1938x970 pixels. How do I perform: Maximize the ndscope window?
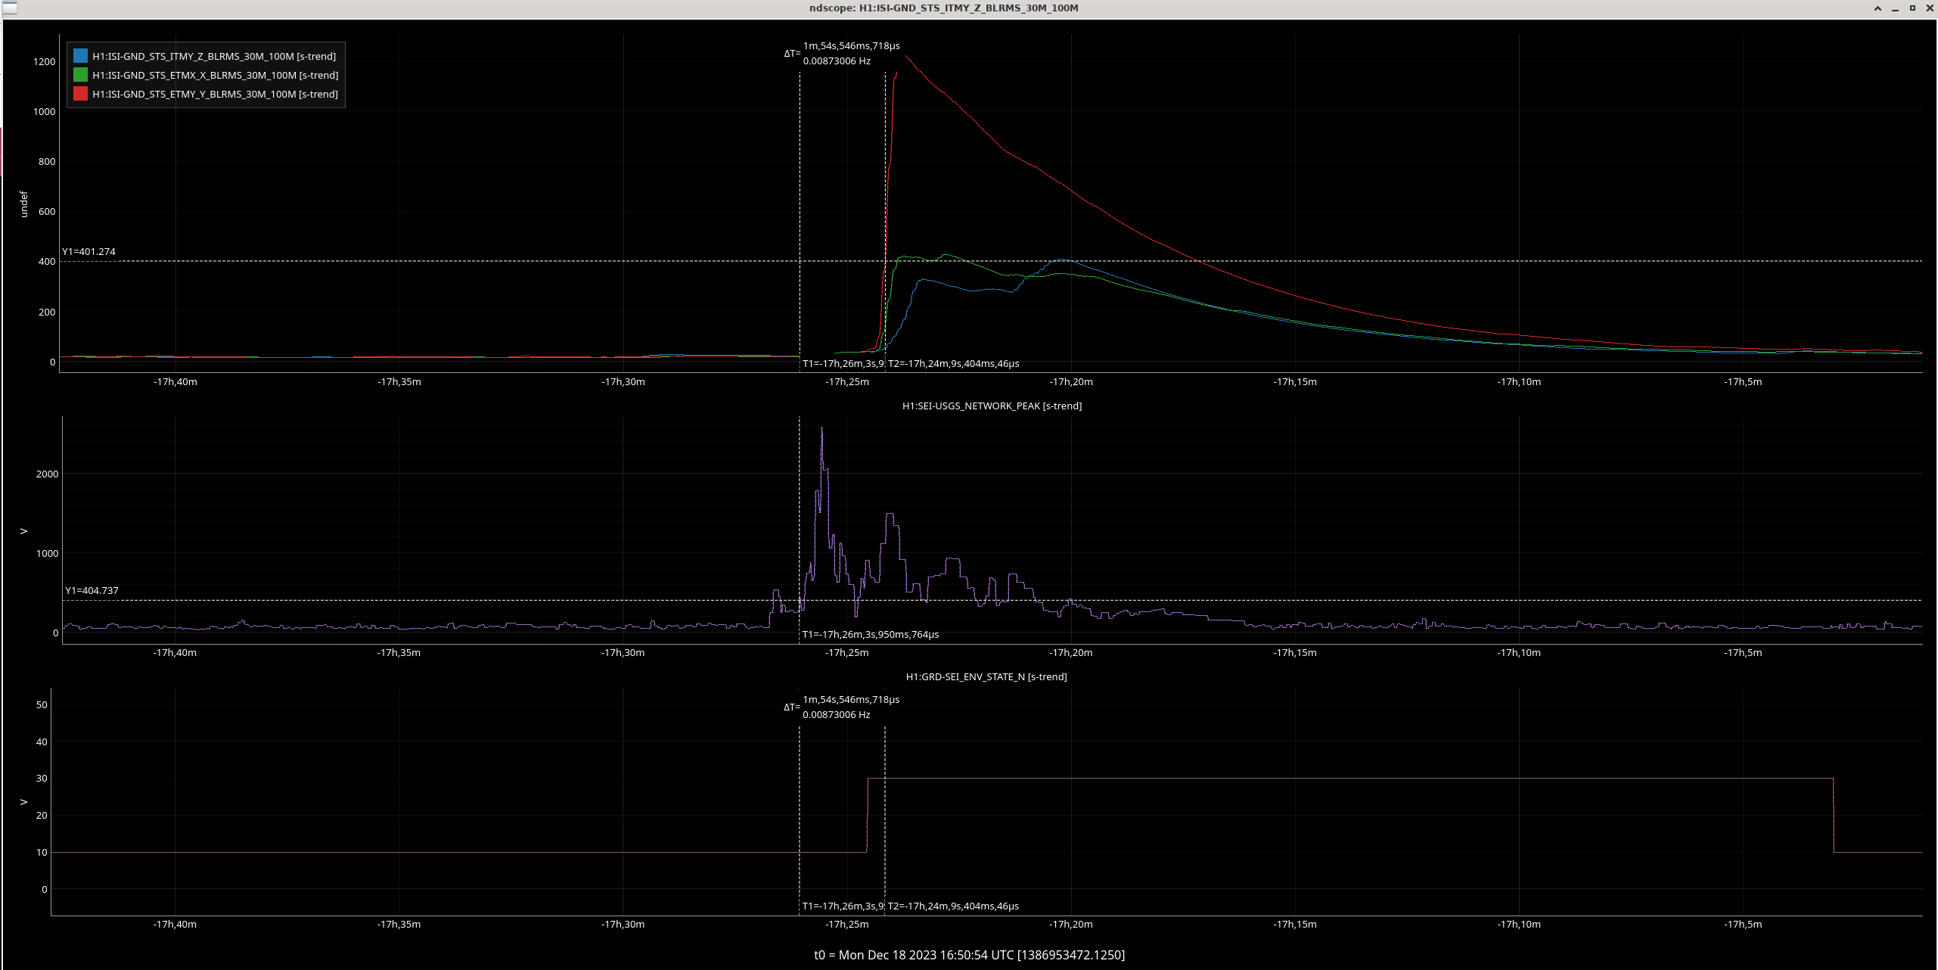pyautogui.click(x=1912, y=8)
